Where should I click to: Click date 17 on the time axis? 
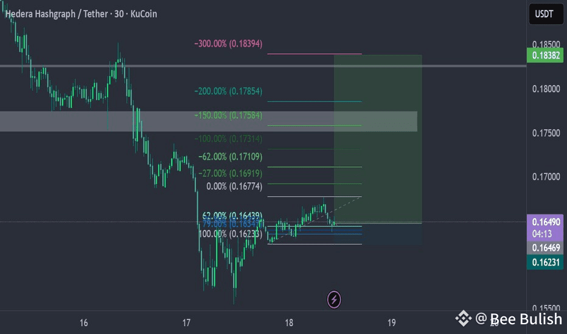tap(186, 322)
